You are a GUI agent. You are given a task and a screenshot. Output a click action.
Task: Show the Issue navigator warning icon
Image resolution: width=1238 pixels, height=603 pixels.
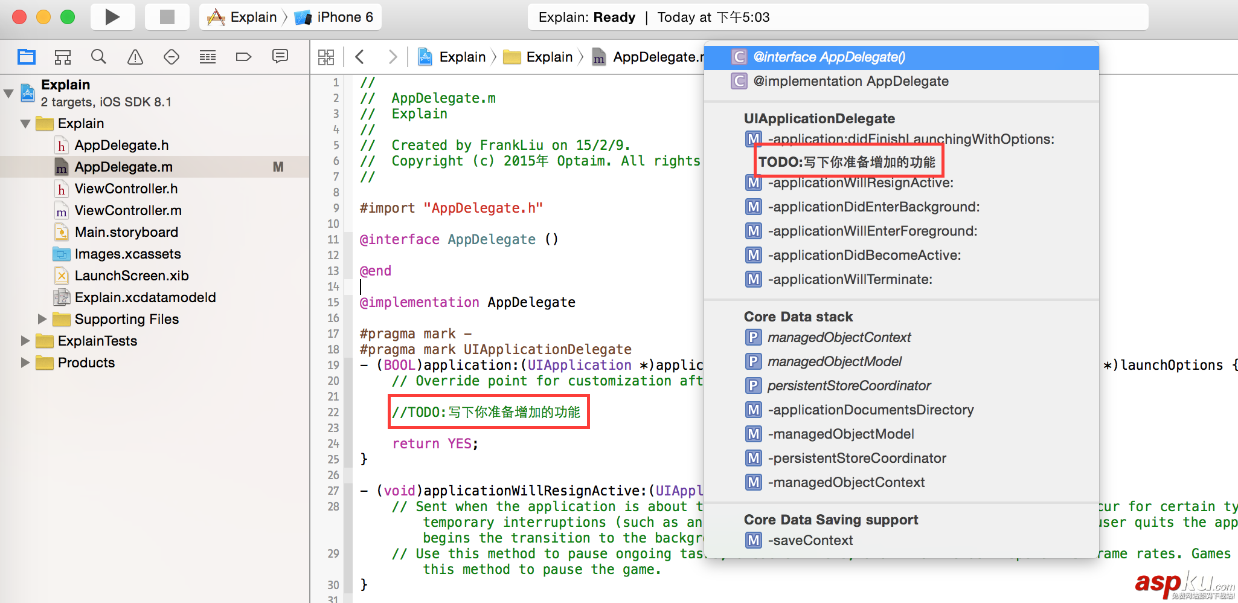point(135,57)
